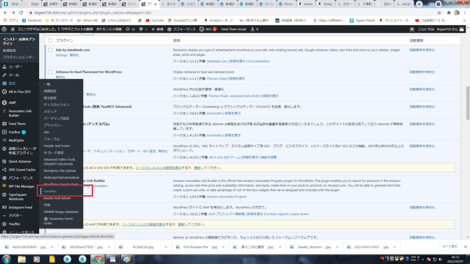Open the AMP sidebar menu icon
The height and width of the screenshot is (264, 470).
click(x=5, y=104)
